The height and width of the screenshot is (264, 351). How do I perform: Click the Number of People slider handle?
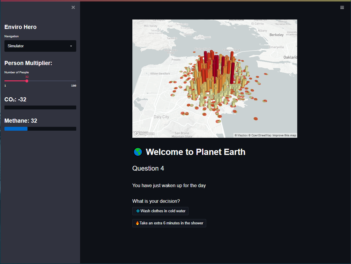pyautogui.click(x=27, y=81)
